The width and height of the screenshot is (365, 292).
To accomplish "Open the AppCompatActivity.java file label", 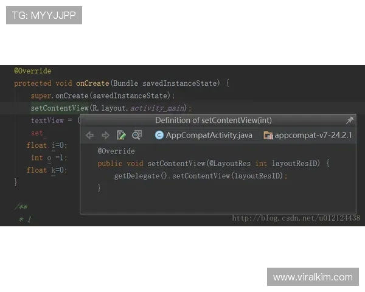I will tap(209, 135).
